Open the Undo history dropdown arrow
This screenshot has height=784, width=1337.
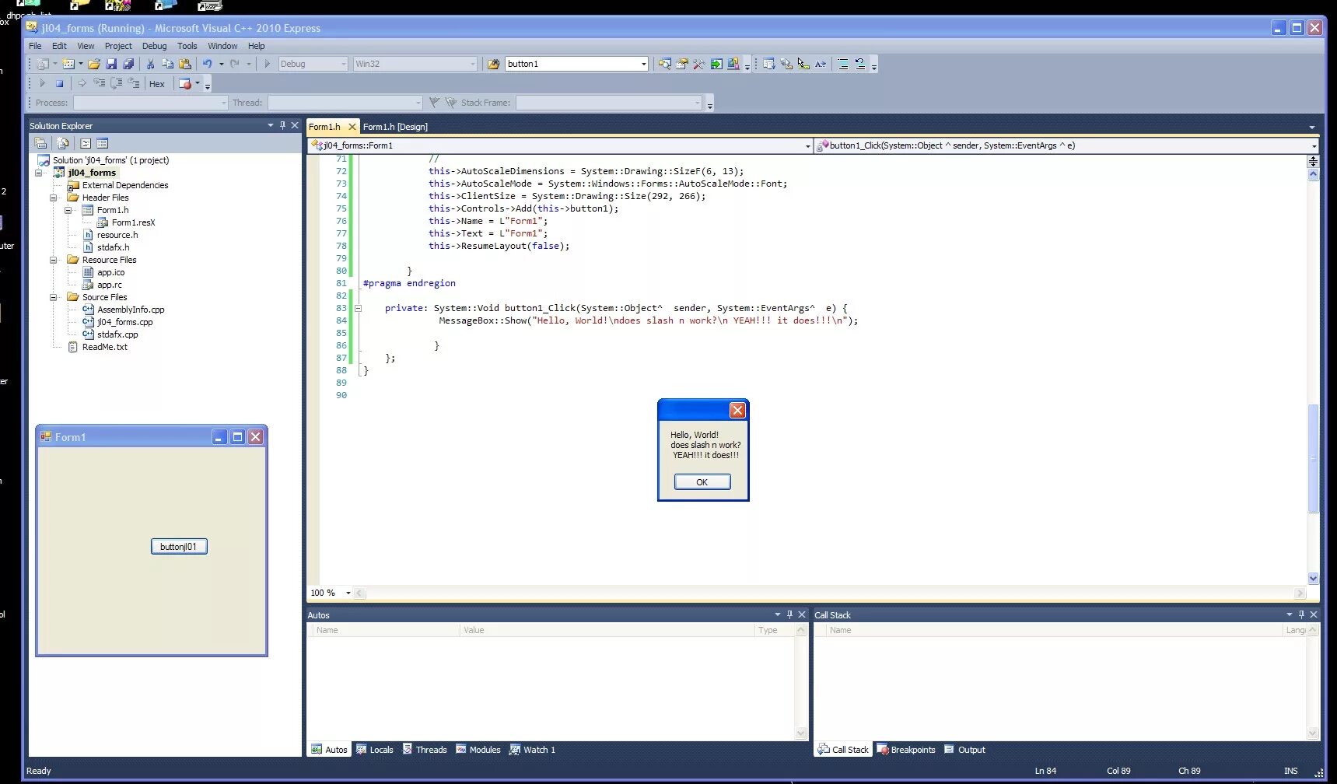click(x=221, y=64)
